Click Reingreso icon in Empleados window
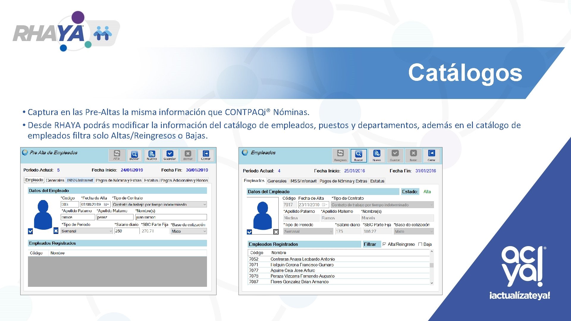This screenshot has height=321, width=571. (x=340, y=155)
